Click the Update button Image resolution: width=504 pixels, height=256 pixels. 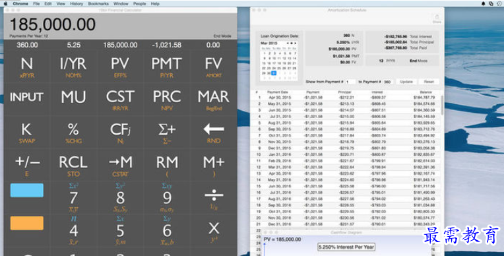(406, 82)
